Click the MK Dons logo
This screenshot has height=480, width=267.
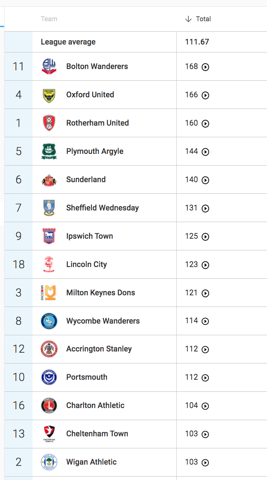48,293
